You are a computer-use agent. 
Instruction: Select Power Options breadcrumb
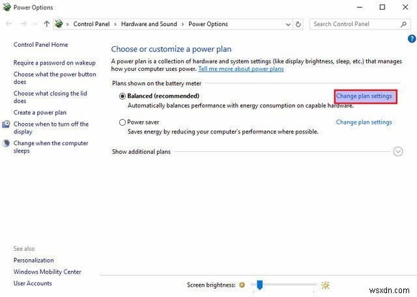point(208,24)
